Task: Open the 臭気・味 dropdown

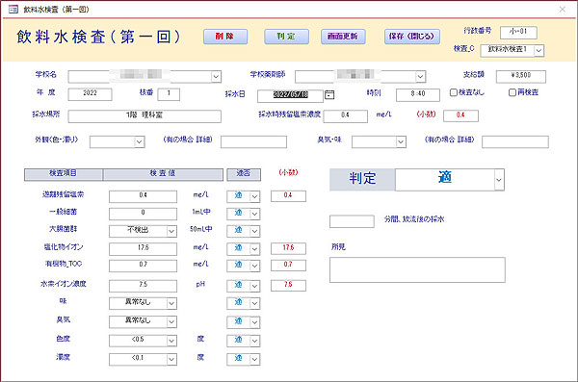Action: [x=401, y=141]
